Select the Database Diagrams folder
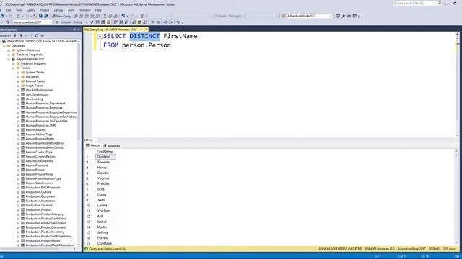The image size is (462, 259). (33, 63)
